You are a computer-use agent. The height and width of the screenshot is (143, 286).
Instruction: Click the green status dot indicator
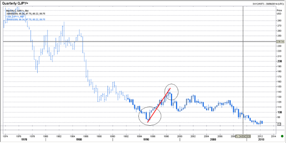coord(281,136)
